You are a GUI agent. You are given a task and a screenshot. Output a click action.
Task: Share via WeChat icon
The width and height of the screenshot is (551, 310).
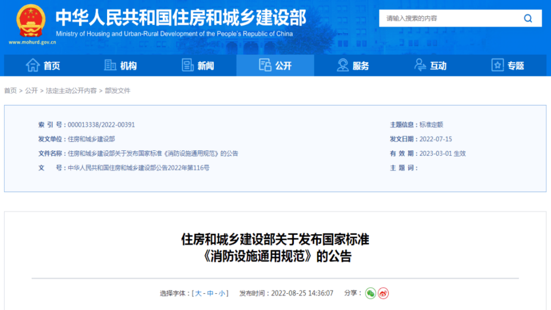(370, 293)
